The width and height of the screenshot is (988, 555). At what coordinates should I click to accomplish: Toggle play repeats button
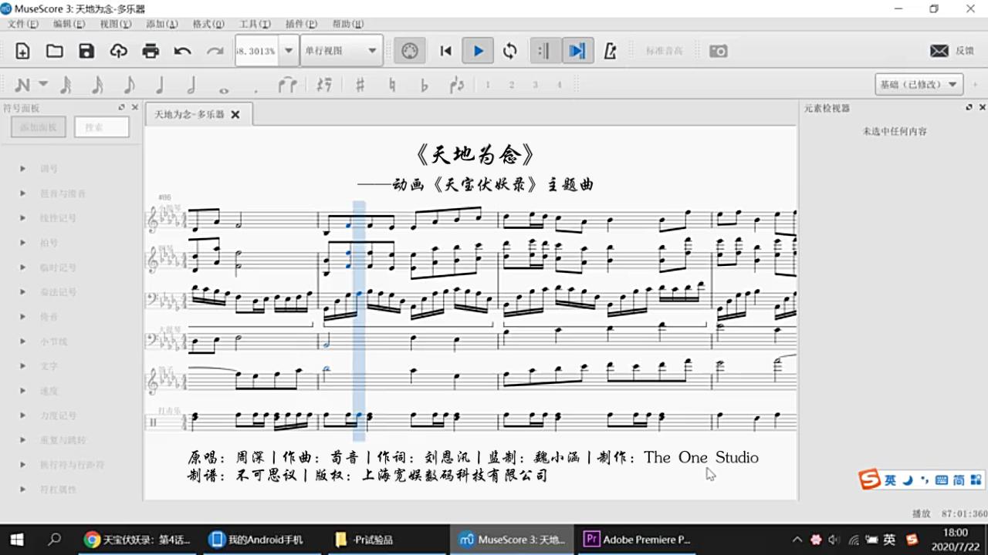coord(545,51)
